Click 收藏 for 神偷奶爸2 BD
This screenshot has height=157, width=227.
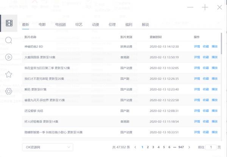coord(206,46)
